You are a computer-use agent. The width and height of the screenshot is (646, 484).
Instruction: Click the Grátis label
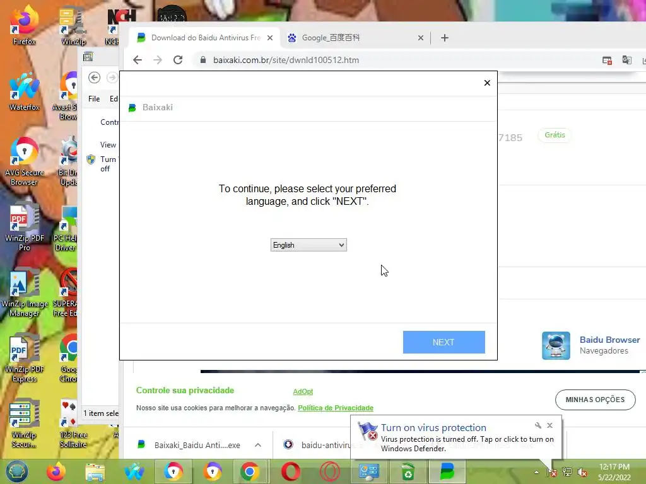(555, 135)
